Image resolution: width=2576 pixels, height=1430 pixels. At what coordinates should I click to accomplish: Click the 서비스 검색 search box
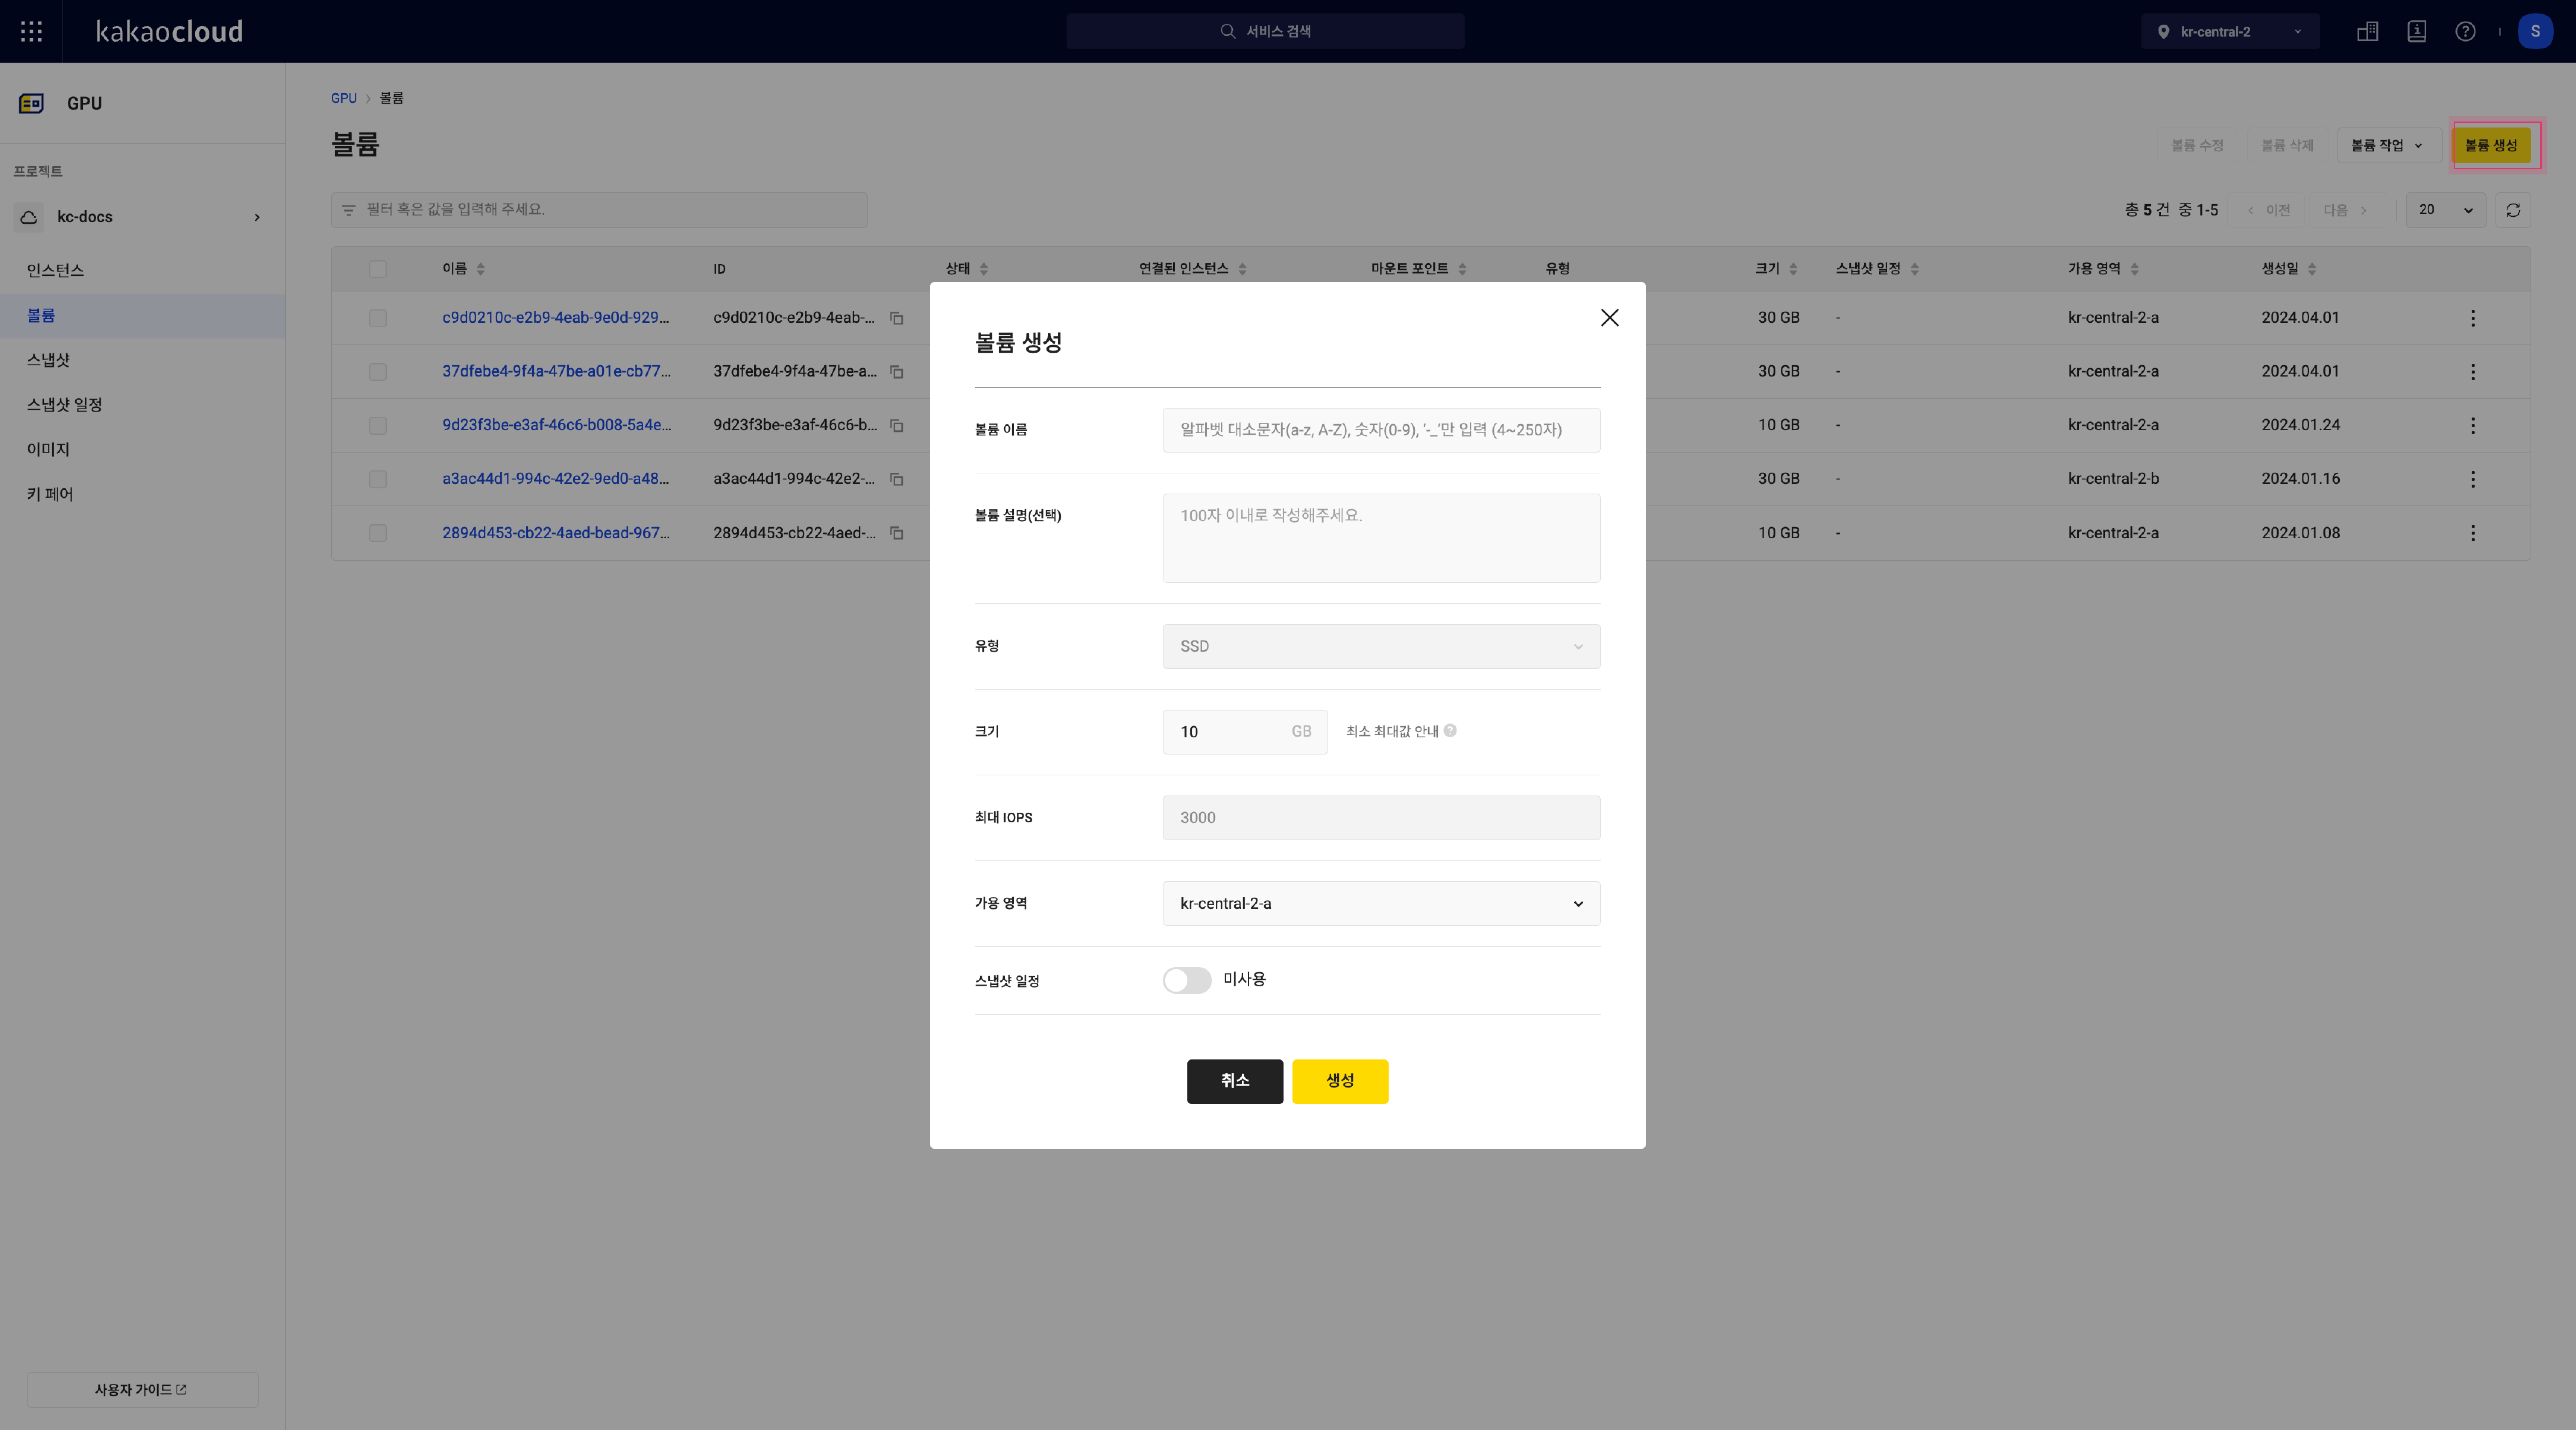(1265, 31)
